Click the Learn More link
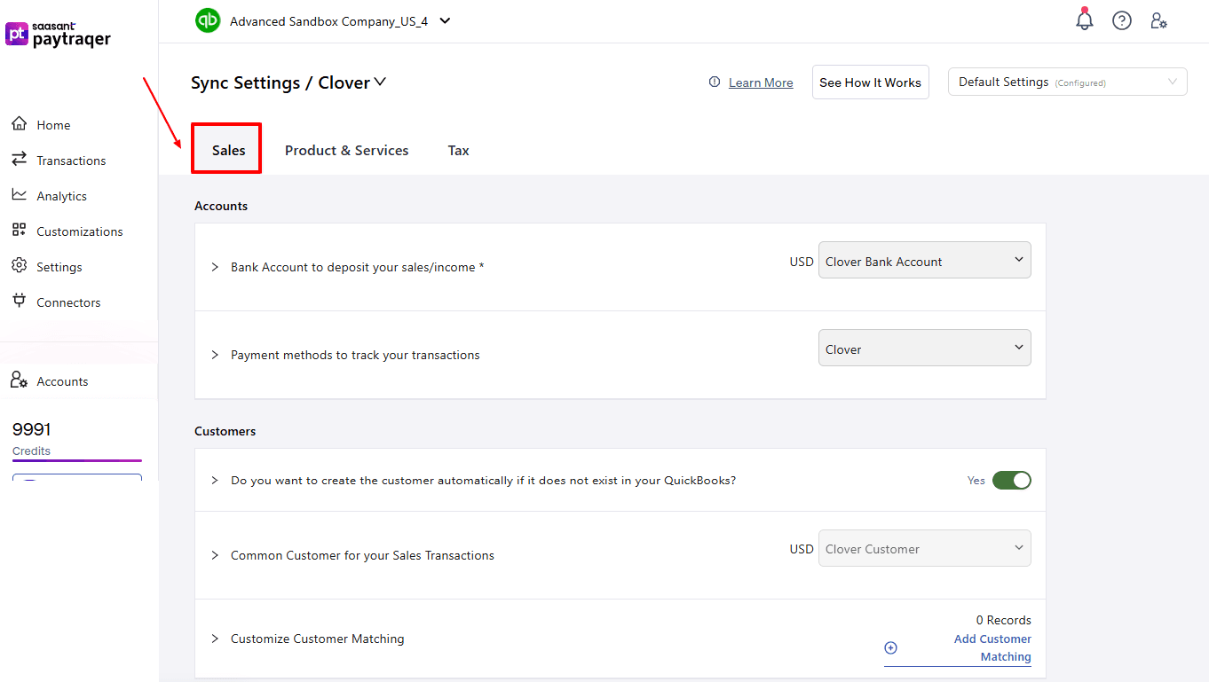The image size is (1209, 682). (761, 82)
